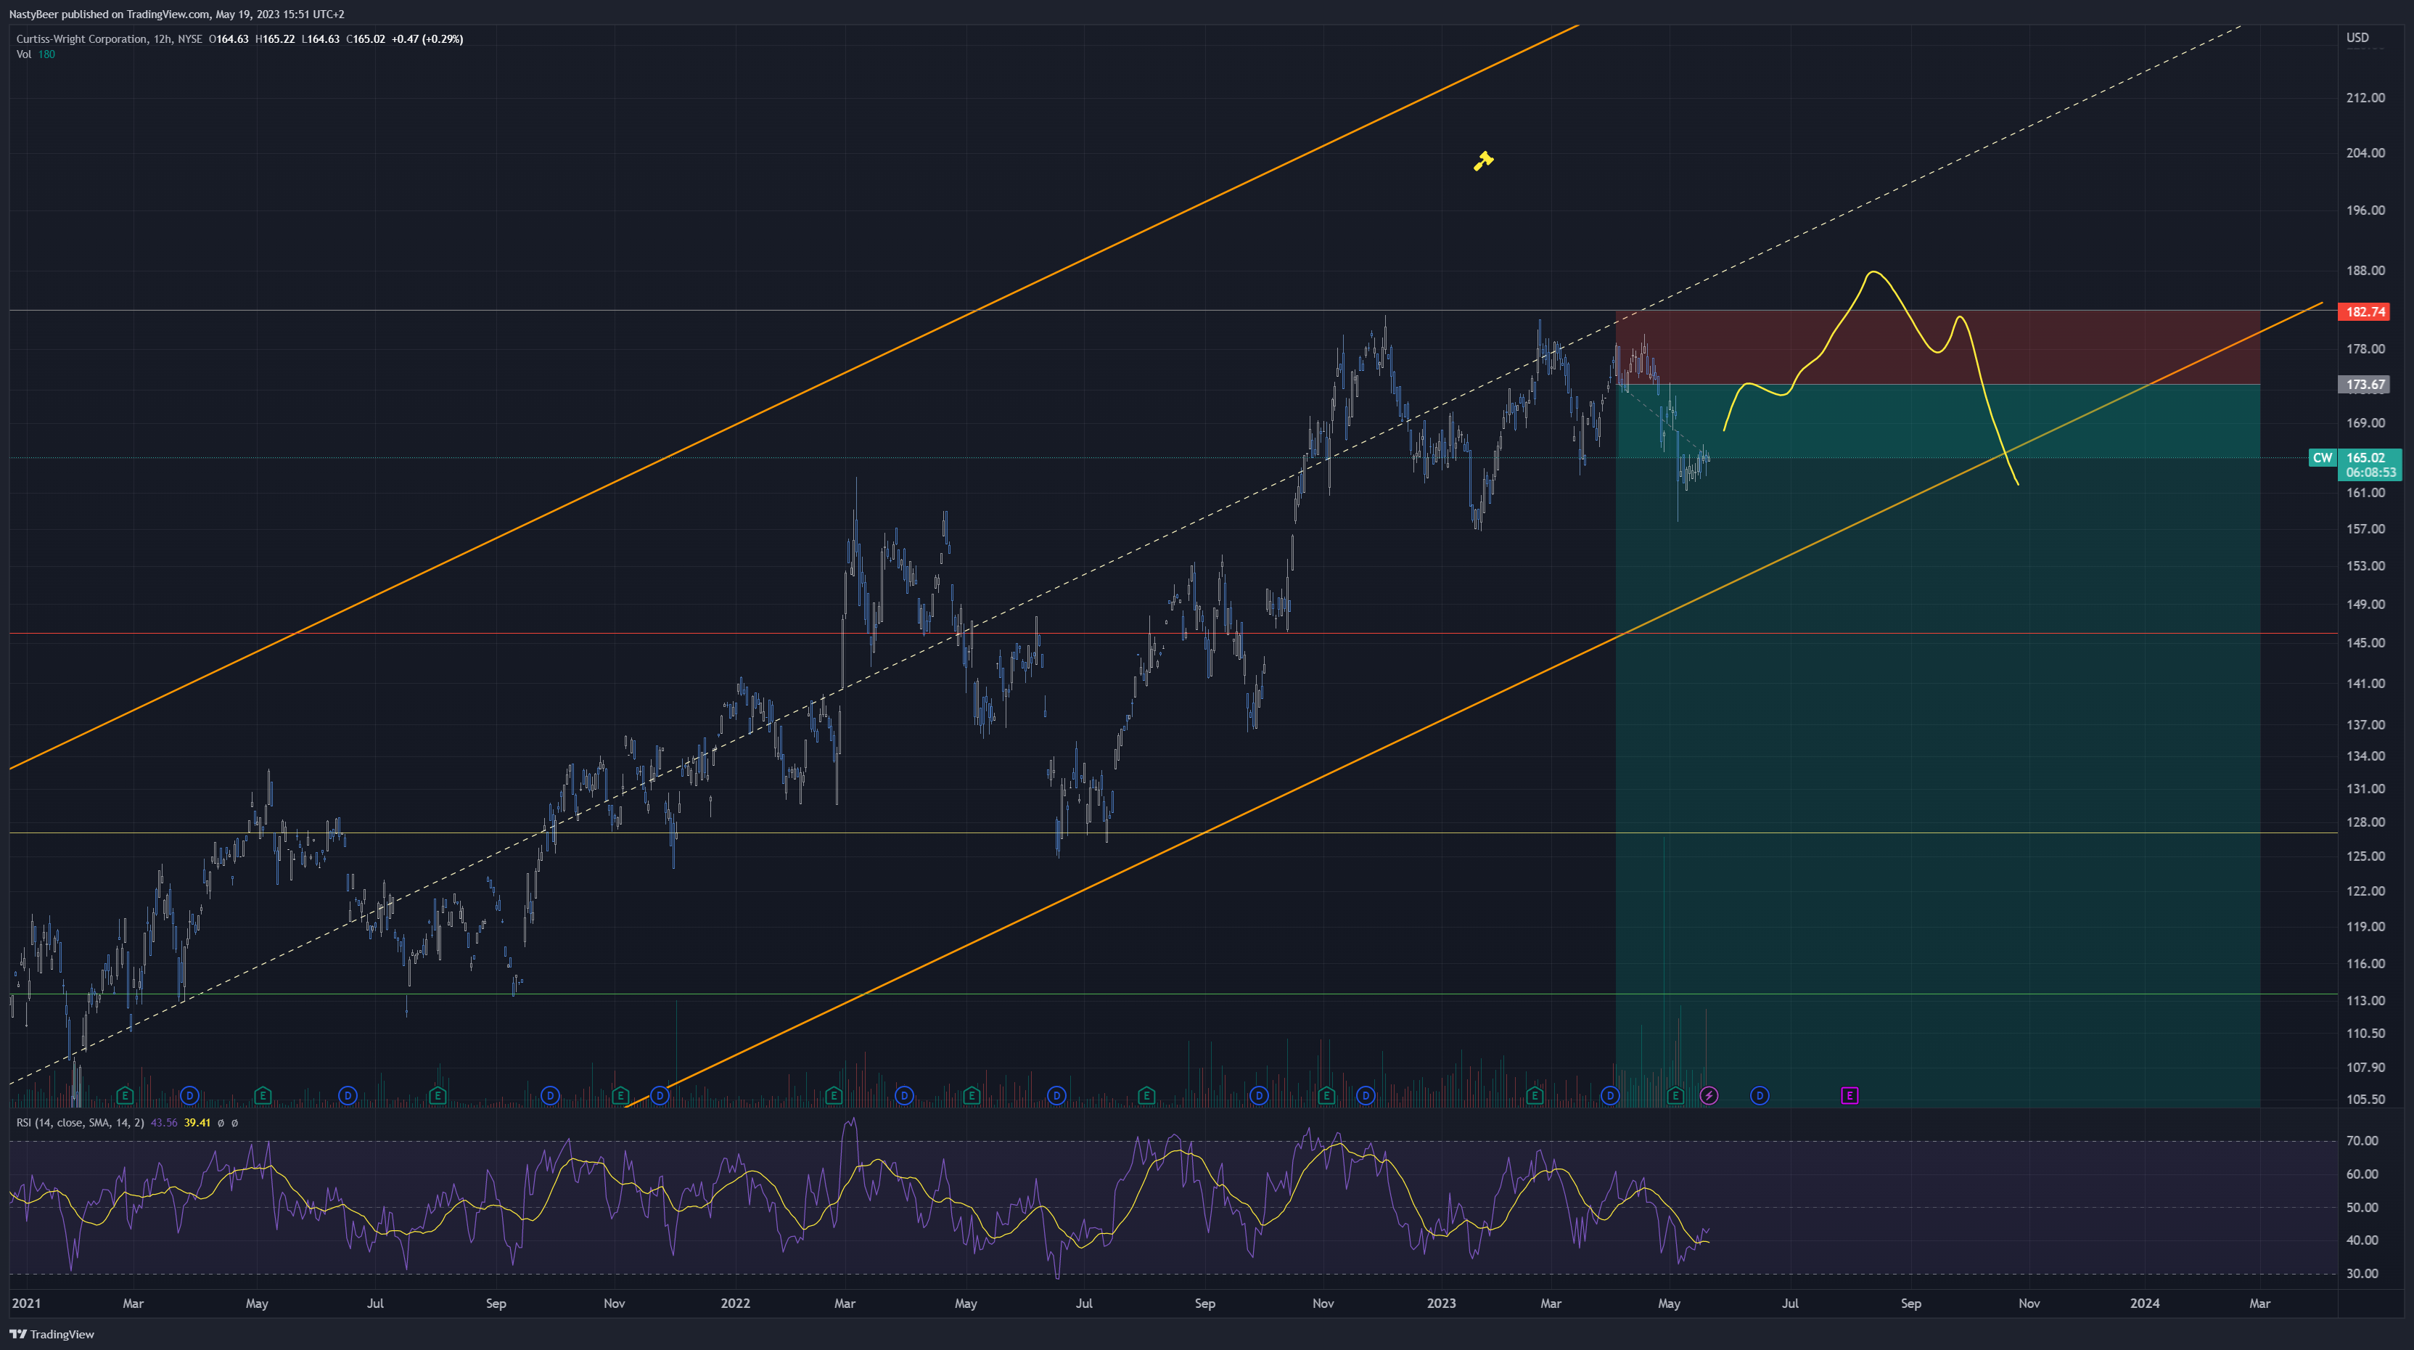2414x1350 pixels.
Task: Click the 2022 label on time axis
Action: click(735, 1303)
